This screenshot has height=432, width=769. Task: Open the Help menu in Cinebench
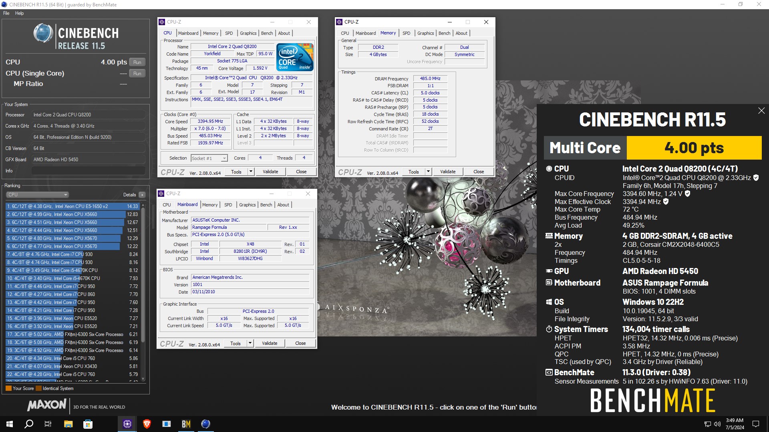[19, 13]
